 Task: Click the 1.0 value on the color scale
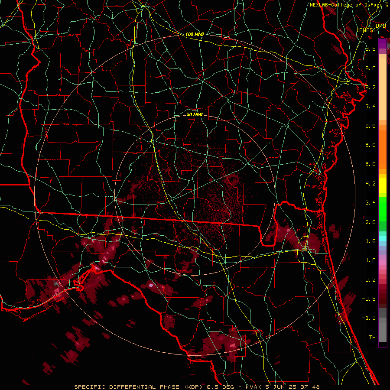point(370,260)
